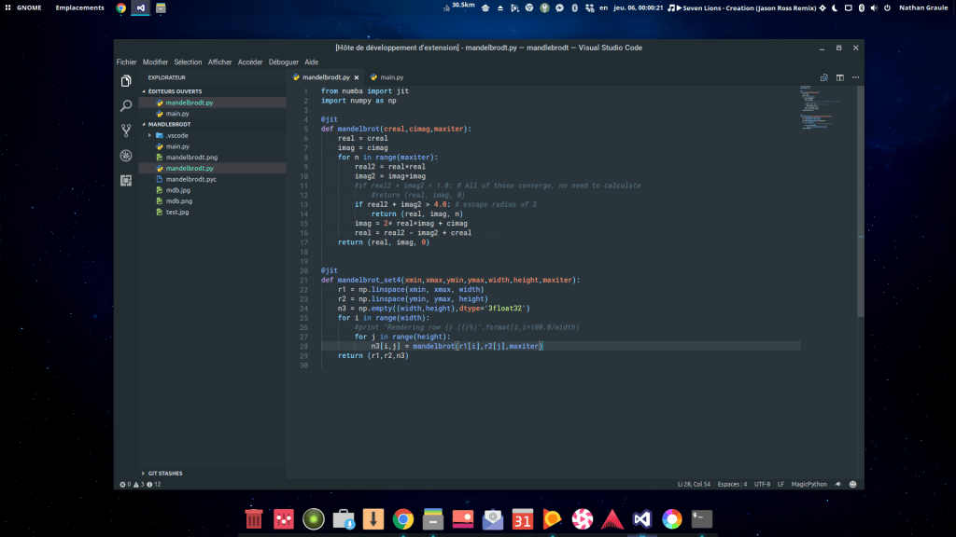Click the Split Editor icon

[x=839, y=78]
